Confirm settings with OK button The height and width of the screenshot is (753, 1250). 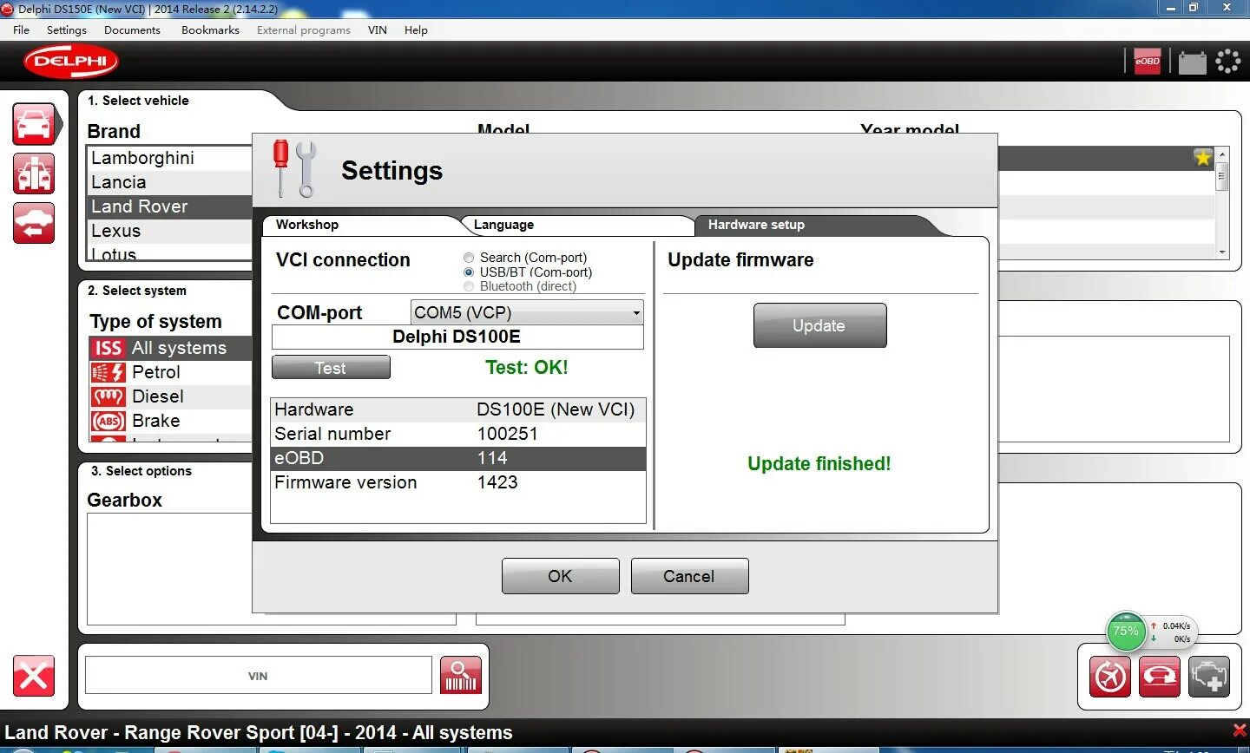click(x=560, y=576)
